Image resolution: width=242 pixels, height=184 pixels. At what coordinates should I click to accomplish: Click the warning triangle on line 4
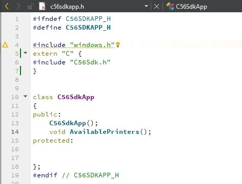[x=5, y=45]
